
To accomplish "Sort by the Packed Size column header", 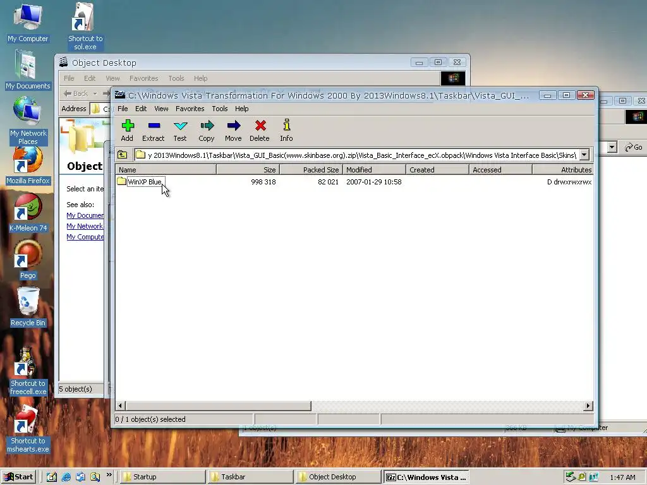I will pos(311,169).
